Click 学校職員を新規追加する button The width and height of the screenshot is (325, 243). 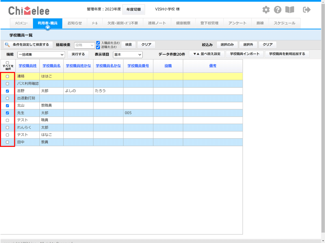tap(287, 54)
